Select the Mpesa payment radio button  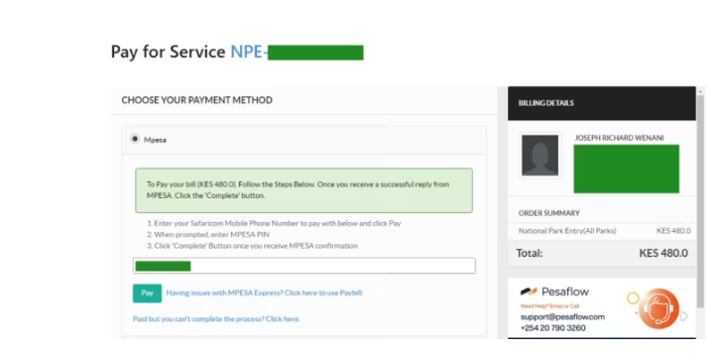point(135,139)
